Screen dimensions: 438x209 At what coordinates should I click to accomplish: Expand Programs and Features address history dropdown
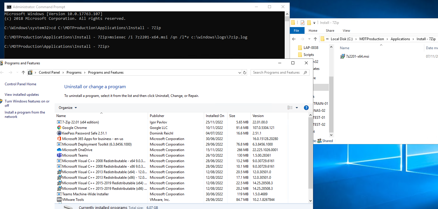point(240,72)
